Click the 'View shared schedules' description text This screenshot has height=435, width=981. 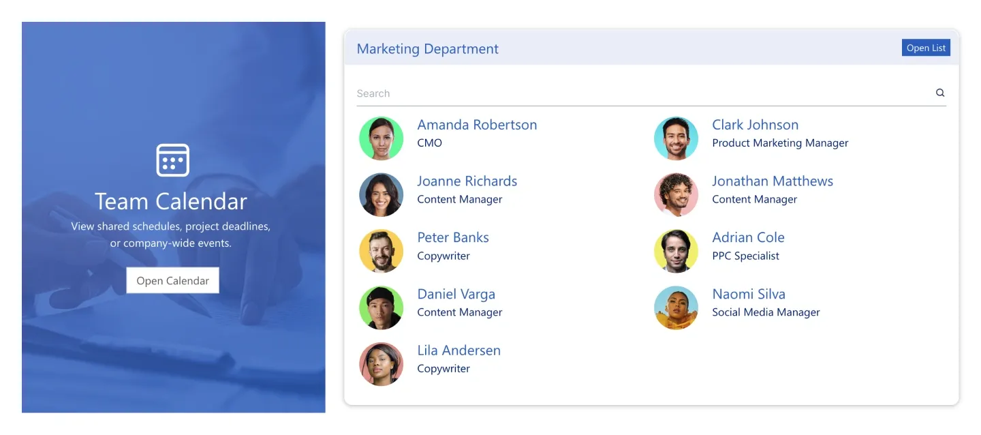point(171,235)
